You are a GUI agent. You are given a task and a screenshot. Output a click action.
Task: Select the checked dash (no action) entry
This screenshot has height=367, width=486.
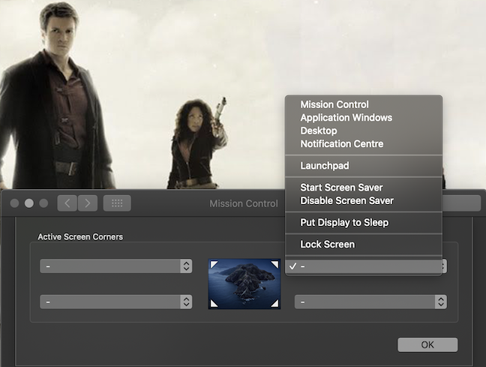[364, 266]
